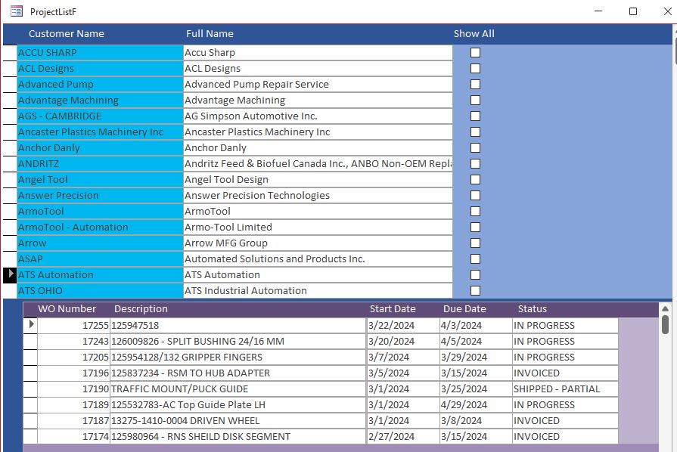Minimize the ProjectListF window

598,11
